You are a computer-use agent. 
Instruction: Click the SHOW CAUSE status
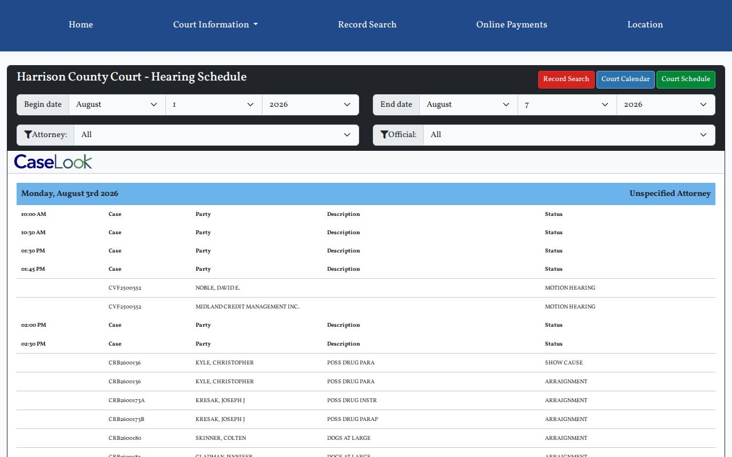[564, 363]
